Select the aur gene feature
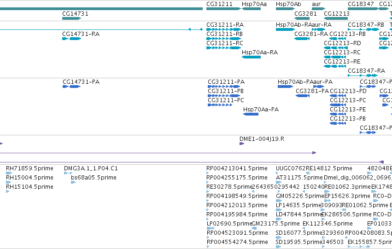This screenshot has height=249, width=392. [x=318, y=9]
